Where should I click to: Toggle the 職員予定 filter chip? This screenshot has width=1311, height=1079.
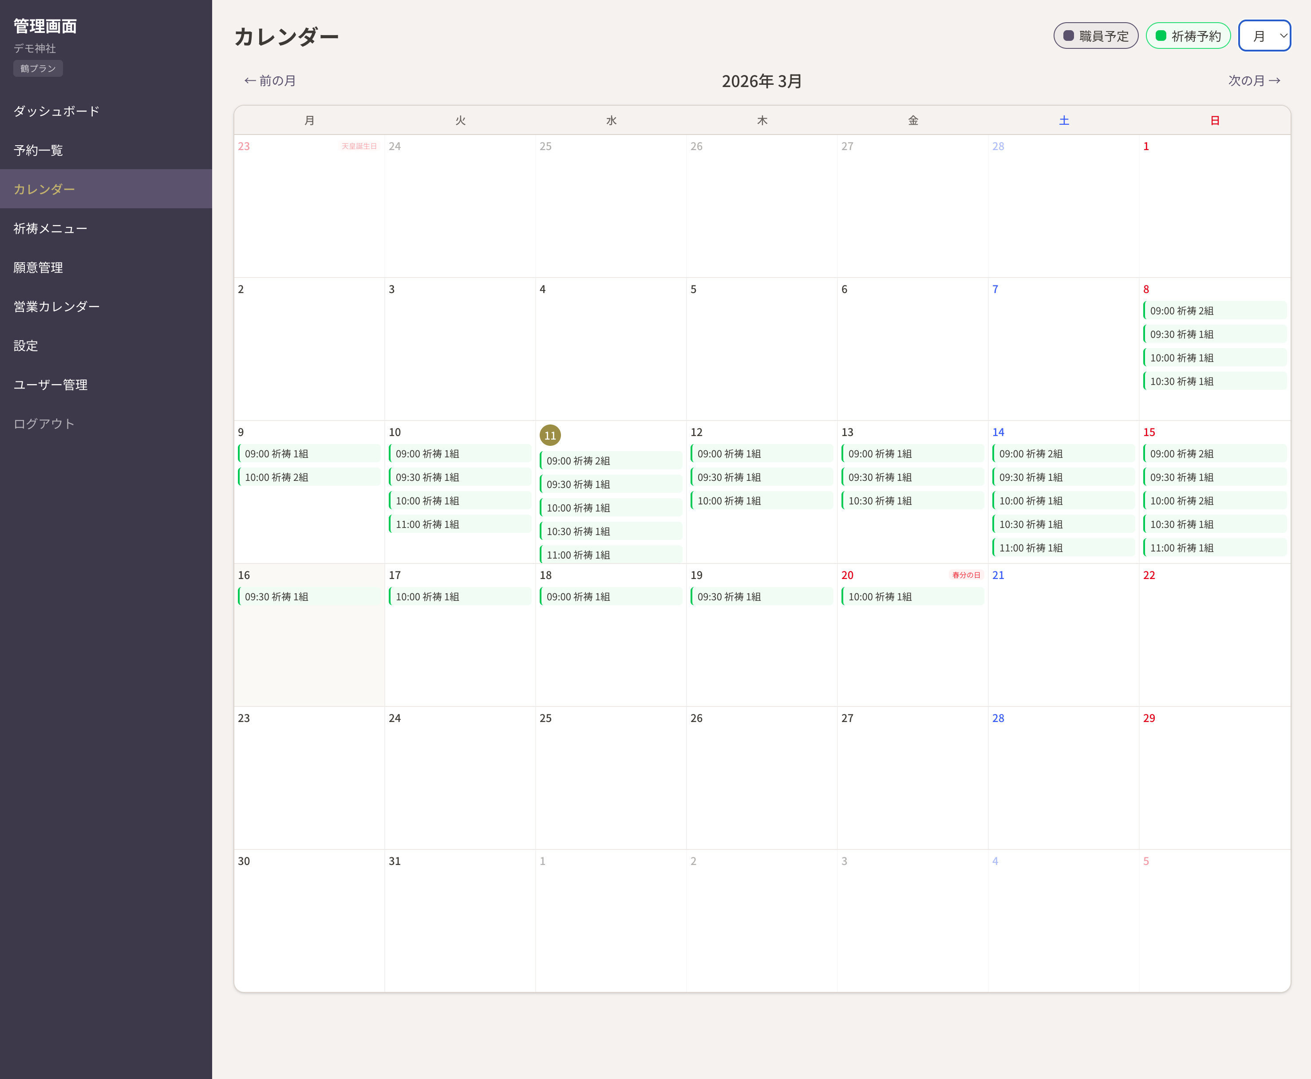(1095, 36)
